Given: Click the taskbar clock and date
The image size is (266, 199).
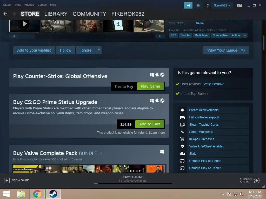Looking at the screenshot, I should (x=255, y=194).
